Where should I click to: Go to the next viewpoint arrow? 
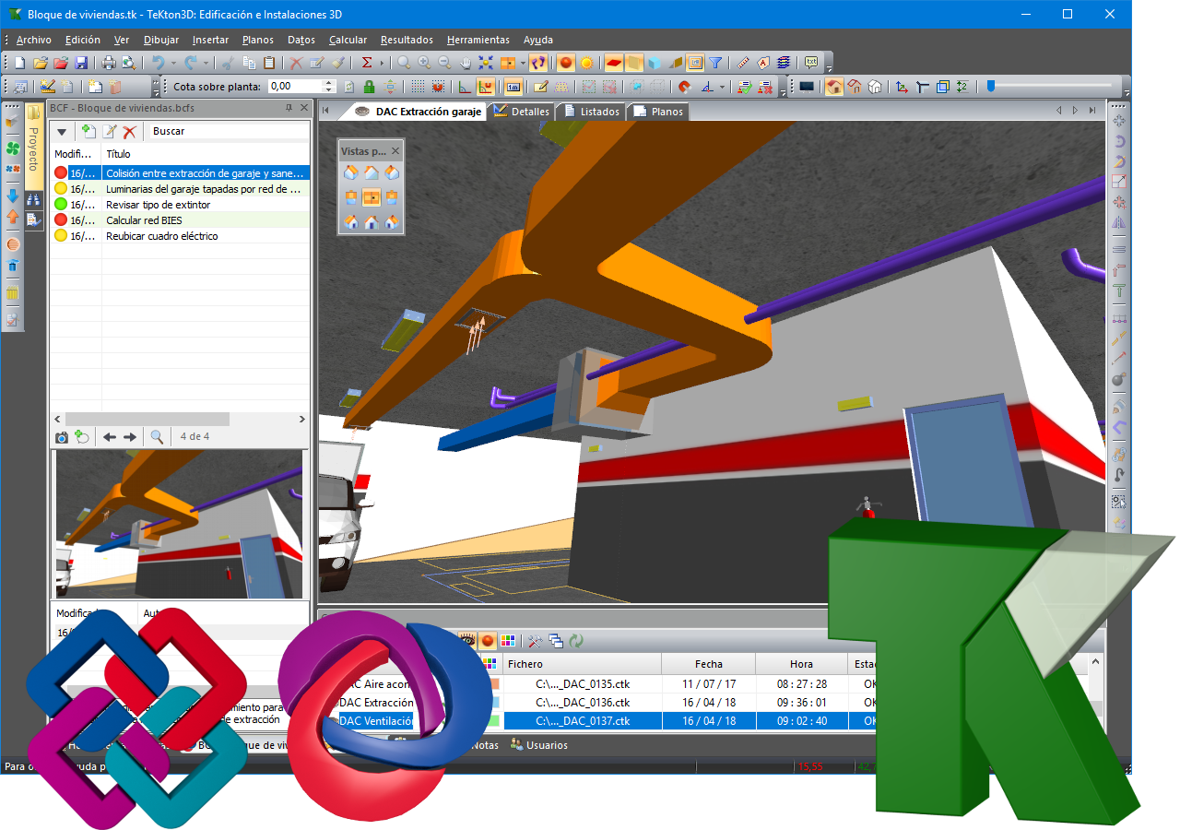tap(130, 436)
